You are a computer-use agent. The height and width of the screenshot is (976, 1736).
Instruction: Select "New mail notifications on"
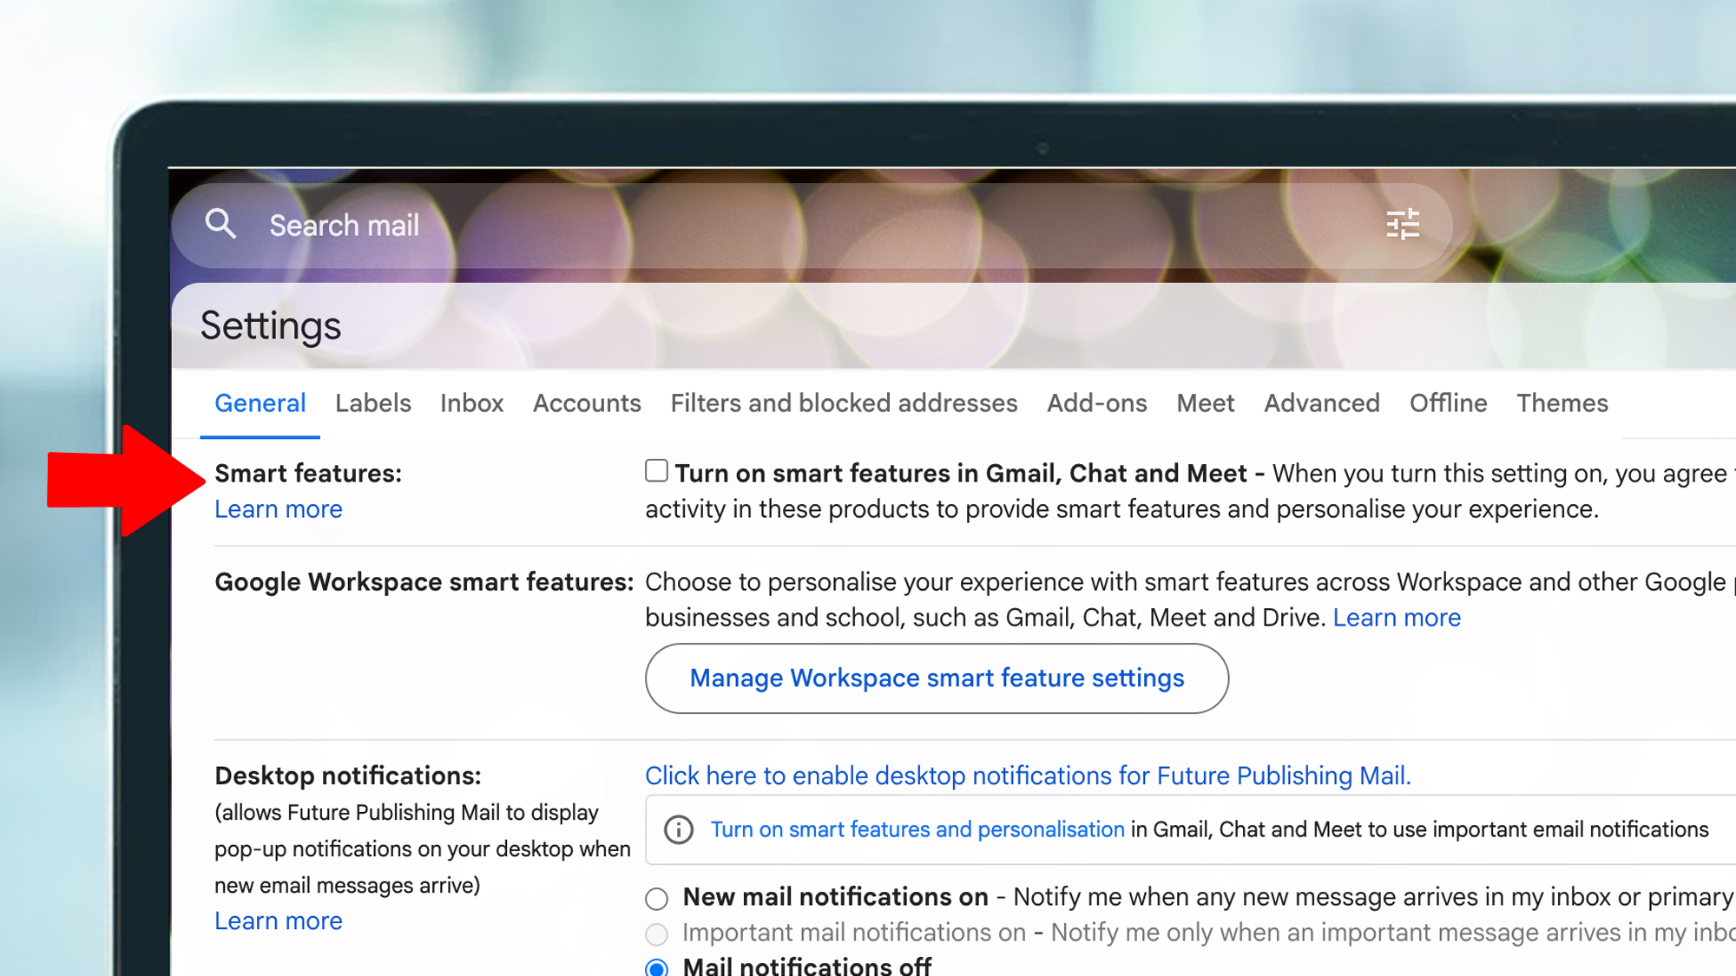[x=656, y=899]
